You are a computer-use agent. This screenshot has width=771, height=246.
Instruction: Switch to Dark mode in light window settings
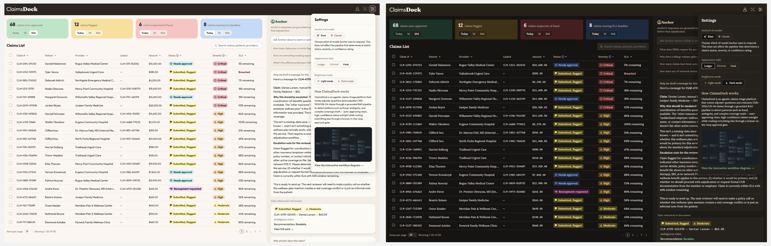[x=346, y=81]
